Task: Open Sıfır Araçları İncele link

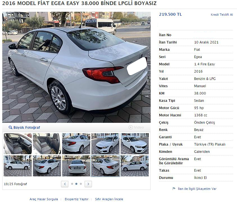Action: pos(109,199)
